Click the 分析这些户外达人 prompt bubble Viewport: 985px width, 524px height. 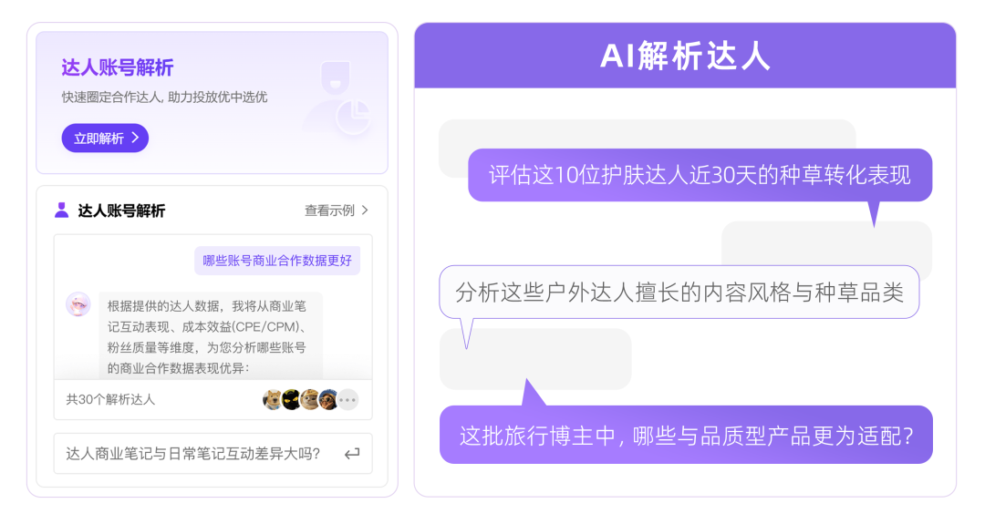pos(679,292)
